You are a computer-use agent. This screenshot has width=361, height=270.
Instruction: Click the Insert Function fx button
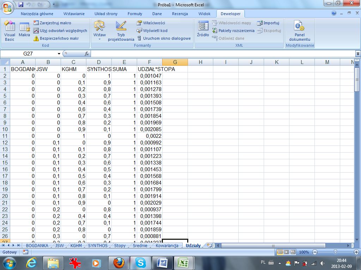[x=87, y=54]
